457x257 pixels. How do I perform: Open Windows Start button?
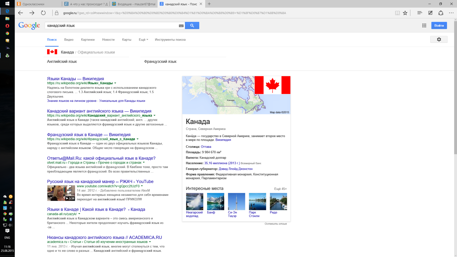click(x=7, y=4)
